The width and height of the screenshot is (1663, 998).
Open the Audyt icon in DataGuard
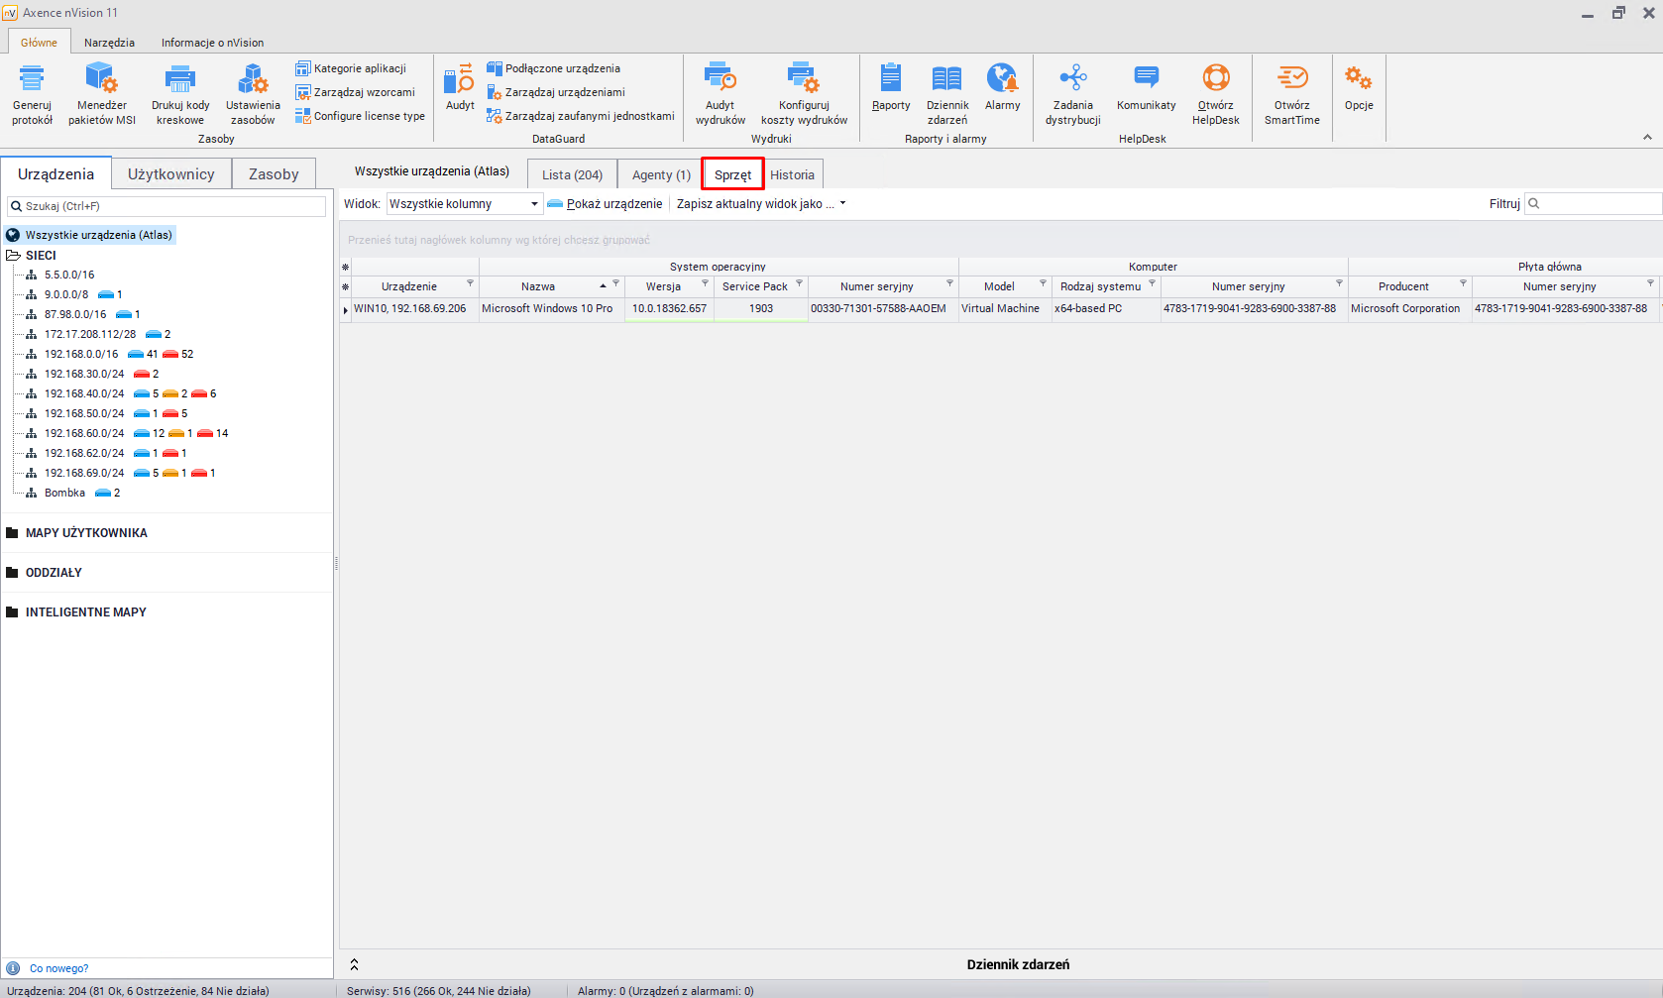pyautogui.click(x=459, y=87)
